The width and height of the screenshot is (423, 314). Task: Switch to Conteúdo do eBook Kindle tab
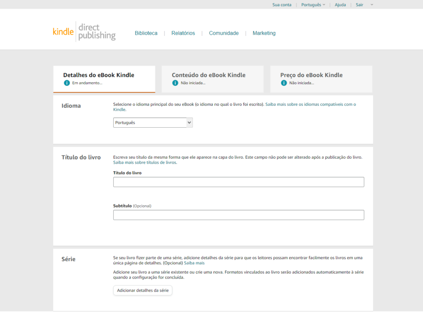(213, 79)
